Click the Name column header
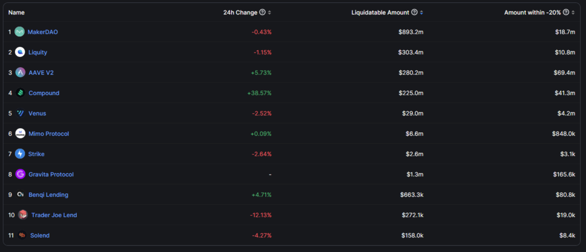The image size is (586, 252). coord(16,12)
